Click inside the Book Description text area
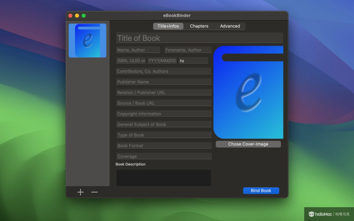354x221 pixels. pyautogui.click(x=164, y=178)
